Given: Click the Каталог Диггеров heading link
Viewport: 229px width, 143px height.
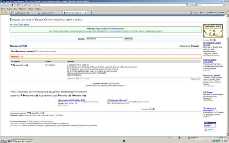Looking at the screenshot, I should 19,24.
